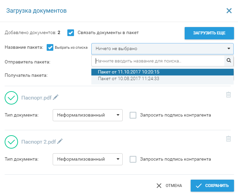This screenshot has height=195, width=238.
Task: Select Пакет от 11.10.2017 10:20:15
Action: [x=129, y=72]
